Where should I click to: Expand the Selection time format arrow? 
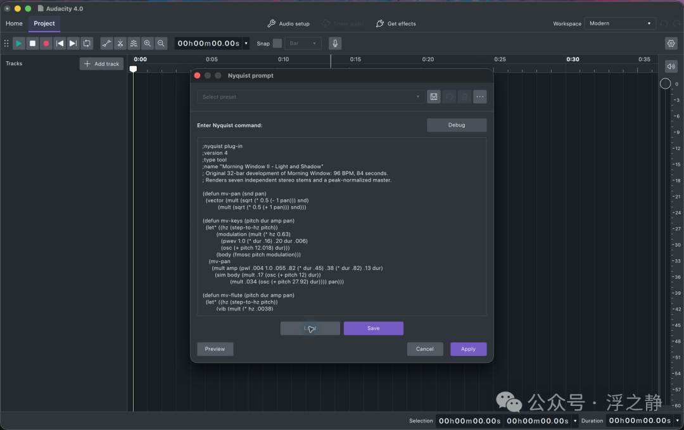coord(575,421)
